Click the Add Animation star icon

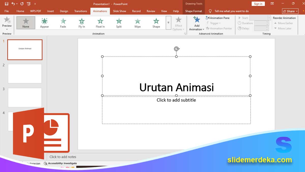coord(197,20)
